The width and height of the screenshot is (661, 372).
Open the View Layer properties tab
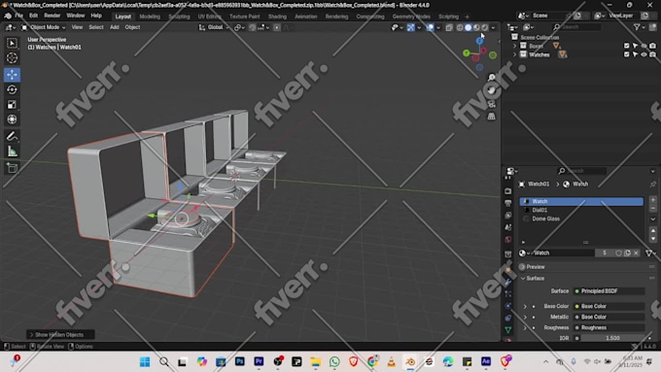(508, 216)
